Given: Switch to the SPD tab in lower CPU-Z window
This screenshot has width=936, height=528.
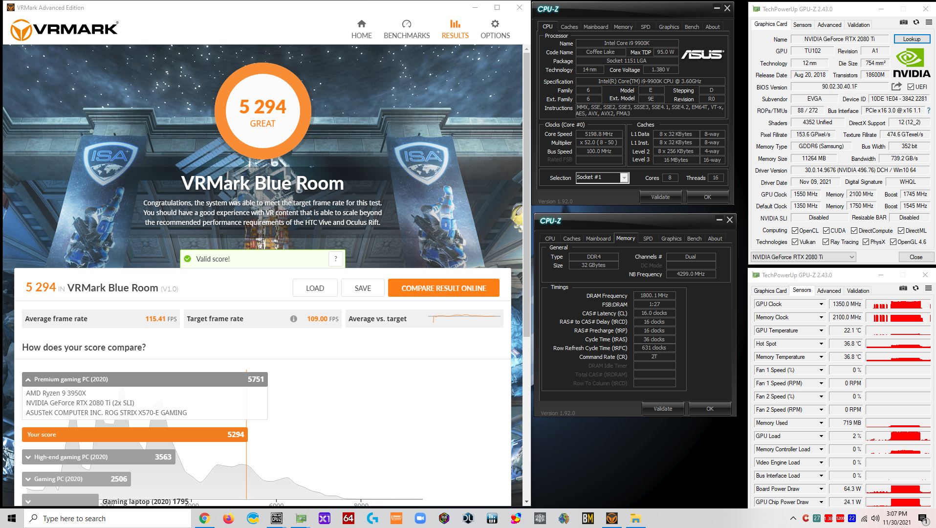Looking at the screenshot, I should 648,239.
